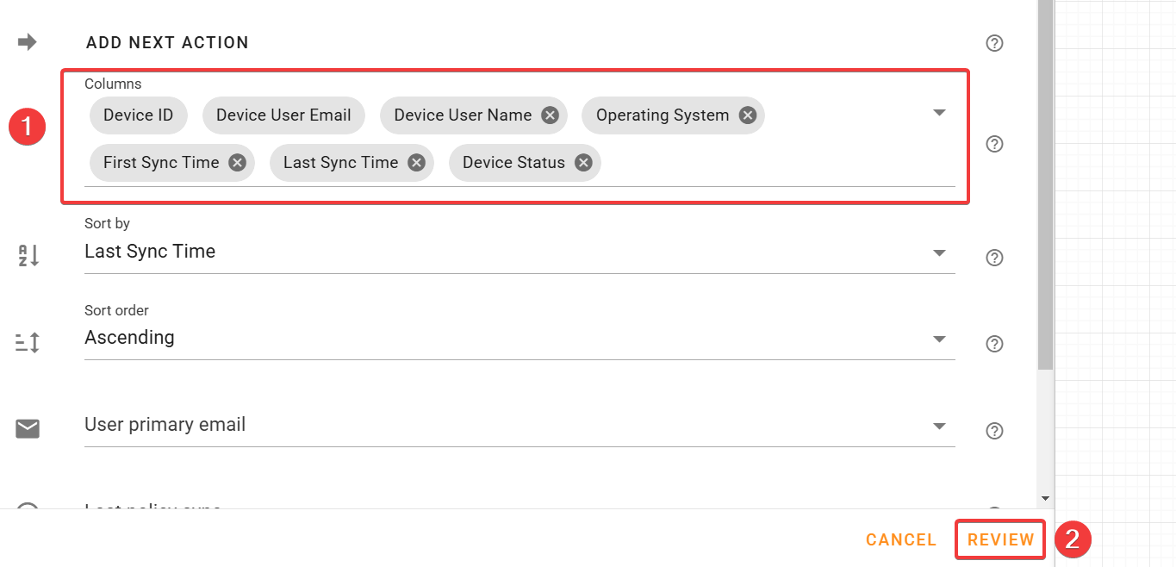Remove the Device Status chip
Viewport: 1176px width, 567px height.
point(583,163)
